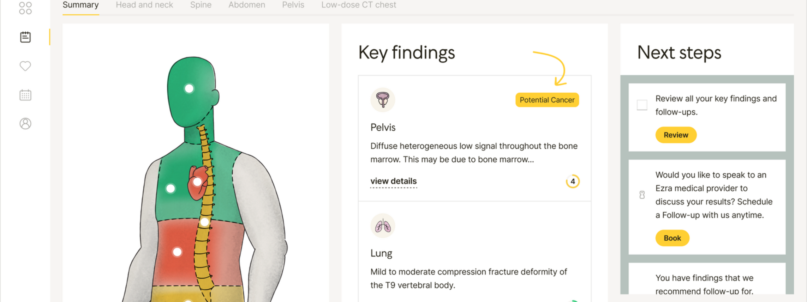Open the calendar appointments sidebar icon
Viewport: 807px width, 302px height.
pyautogui.click(x=25, y=95)
